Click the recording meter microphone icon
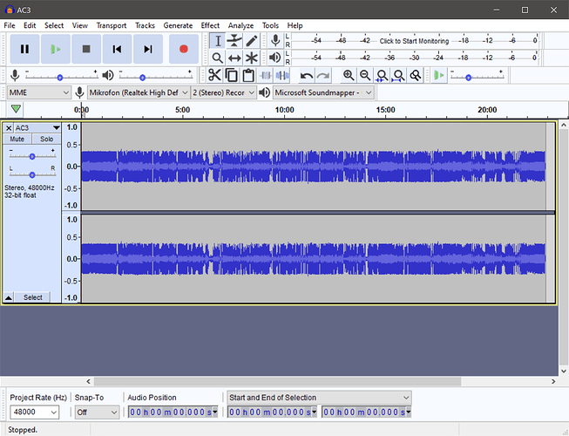 [x=275, y=40]
